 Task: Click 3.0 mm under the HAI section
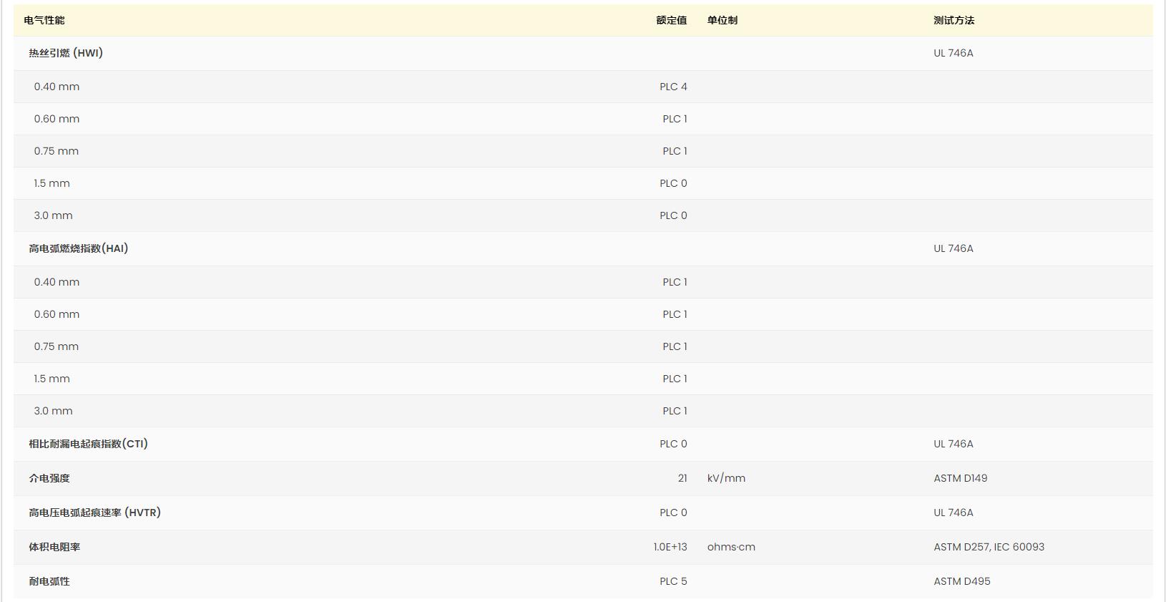coord(53,411)
